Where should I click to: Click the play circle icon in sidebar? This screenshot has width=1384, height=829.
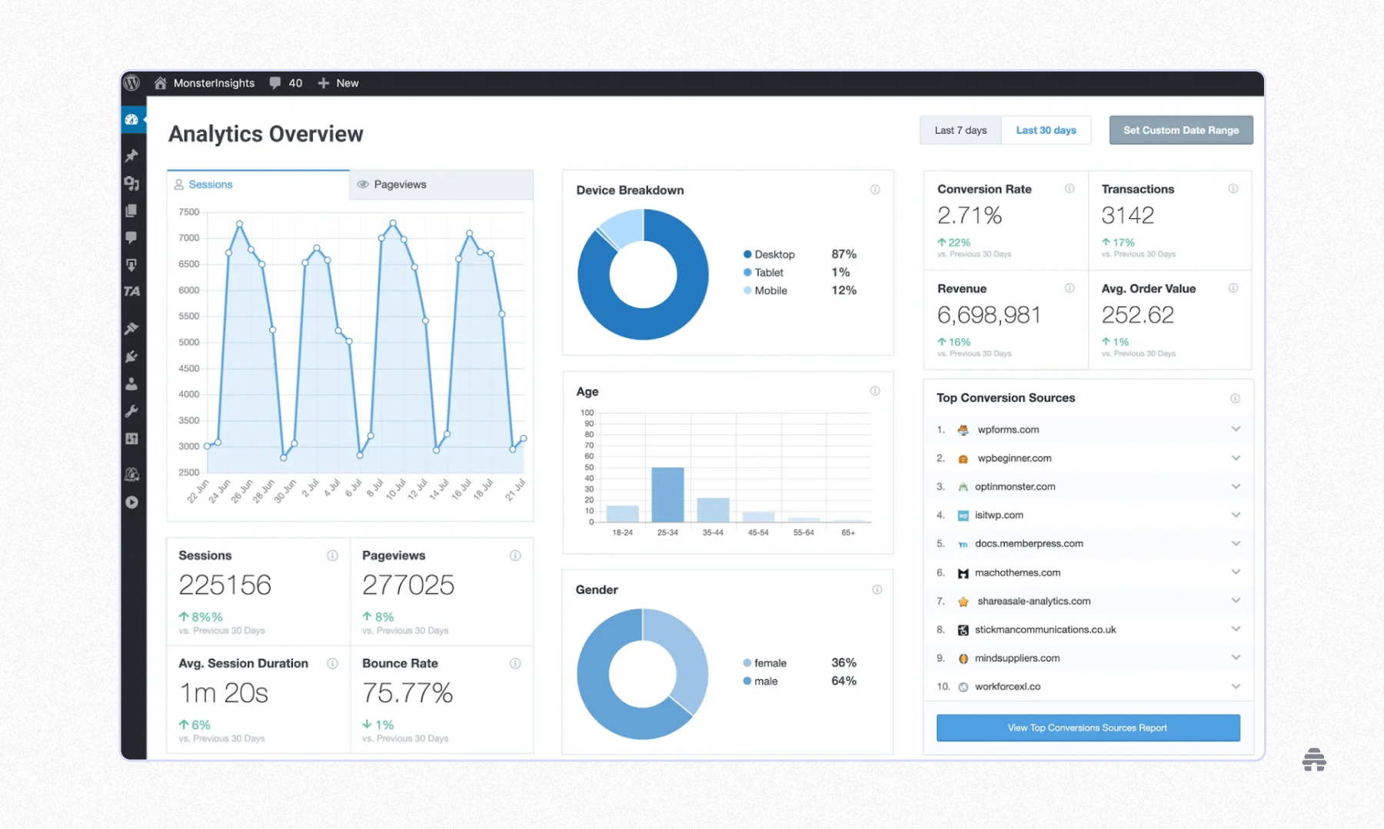click(131, 502)
